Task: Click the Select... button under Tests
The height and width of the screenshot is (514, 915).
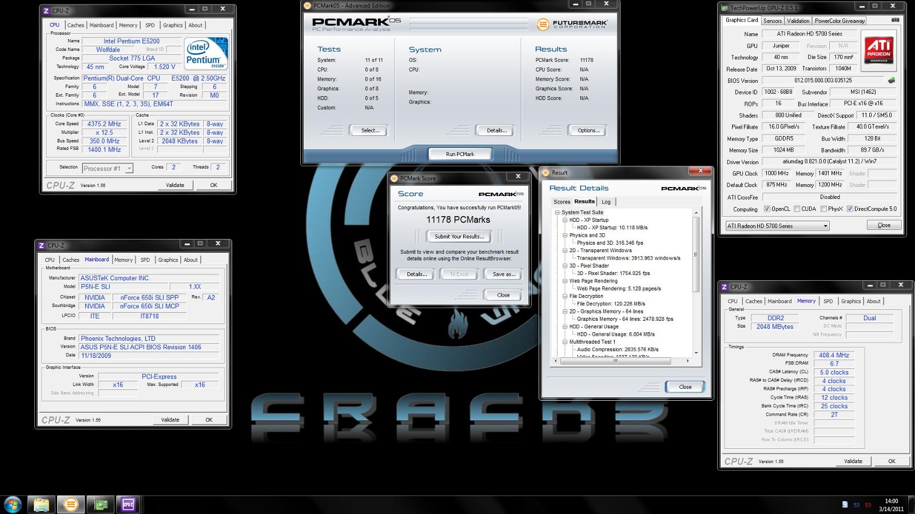Action: (370, 131)
